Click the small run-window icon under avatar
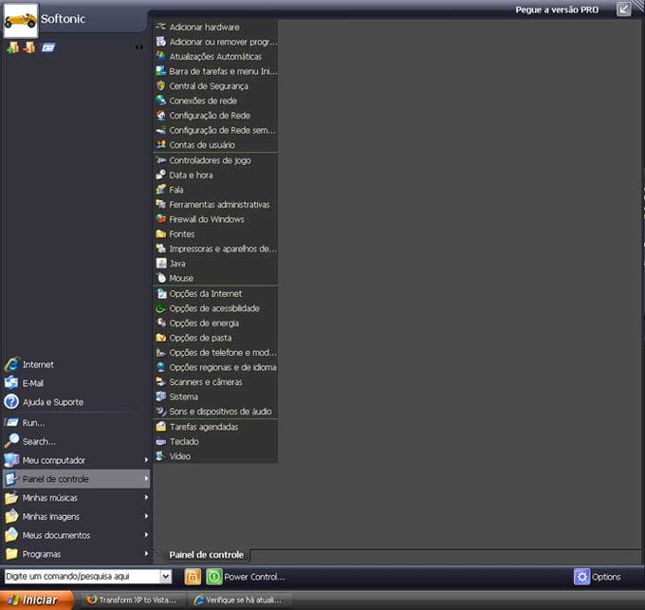The height and width of the screenshot is (610, 645). pos(48,47)
